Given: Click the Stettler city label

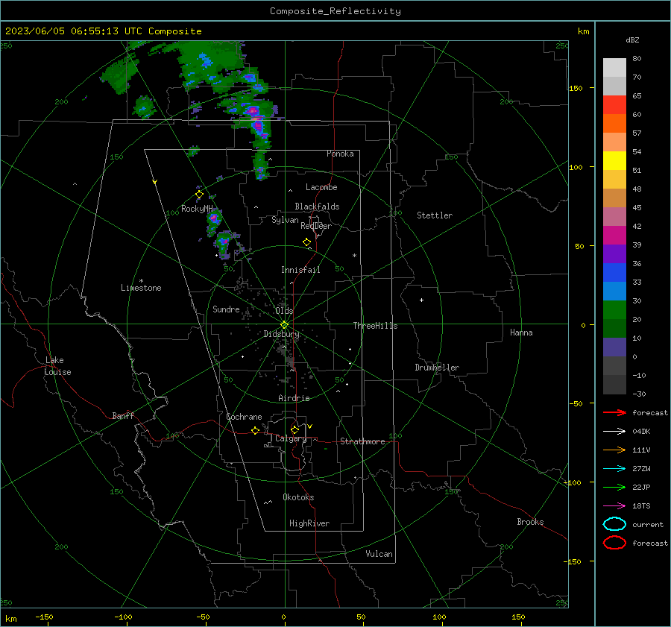Looking at the screenshot, I should click(435, 215).
